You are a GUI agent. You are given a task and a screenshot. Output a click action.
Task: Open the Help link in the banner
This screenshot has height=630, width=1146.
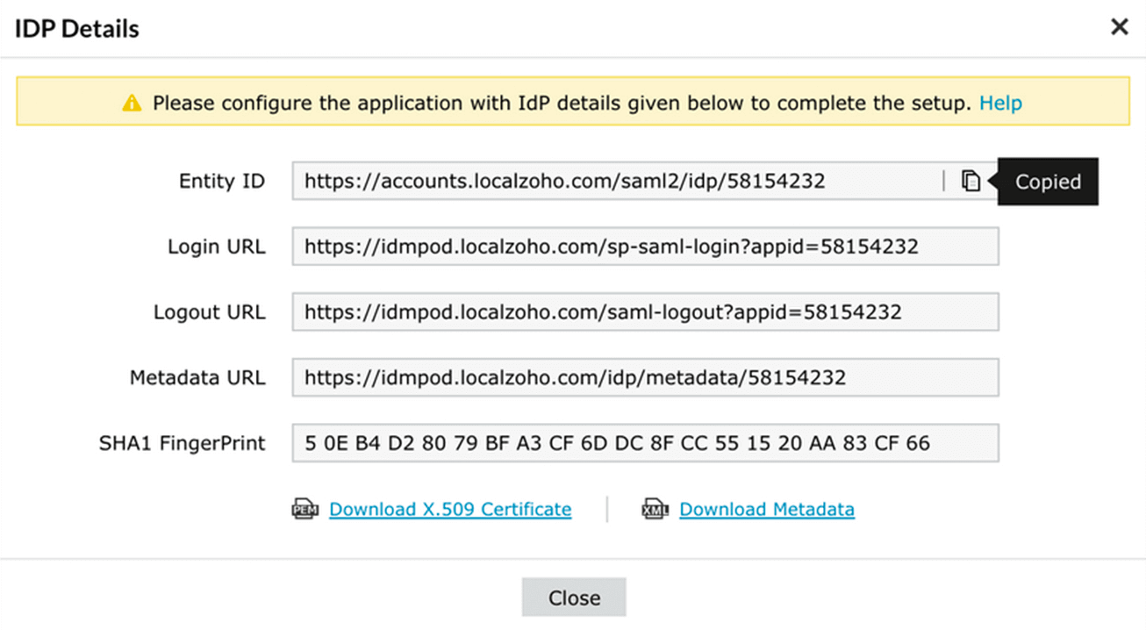point(1000,104)
